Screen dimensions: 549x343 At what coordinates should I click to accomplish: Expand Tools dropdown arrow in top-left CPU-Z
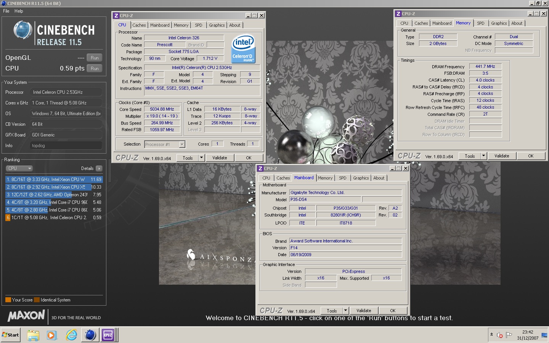coord(201,158)
